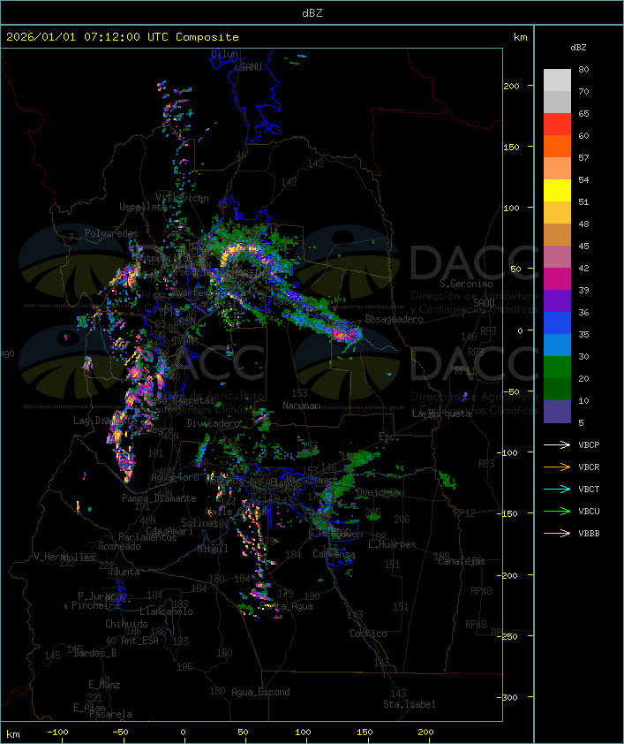The height and width of the screenshot is (744, 624).
Task: Click the Divisadero place label
Action: coord(214,422)
